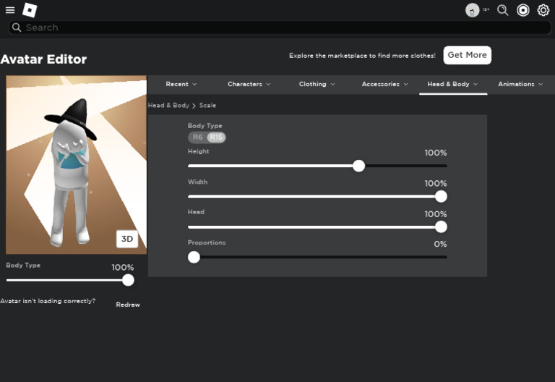The image size is (555, 382).
Task: Open the profile avatar headshot icon
Action: coord(472,10)
